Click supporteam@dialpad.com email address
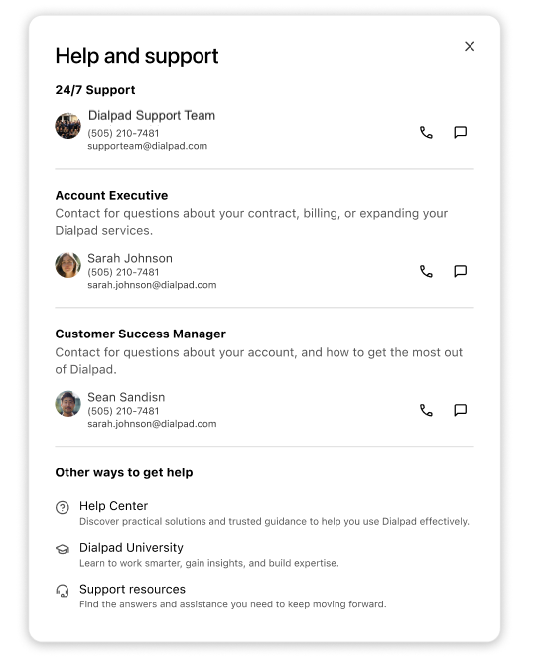 tap(148, 146)
